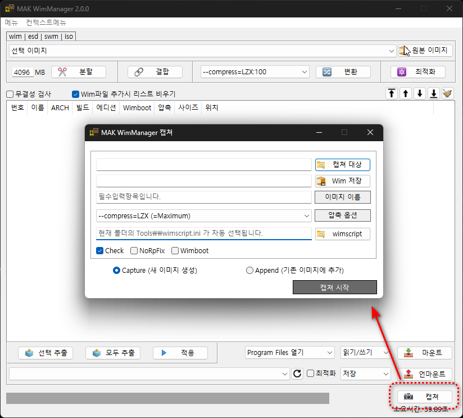Move item to bottom arrow icon

(434, 94)
